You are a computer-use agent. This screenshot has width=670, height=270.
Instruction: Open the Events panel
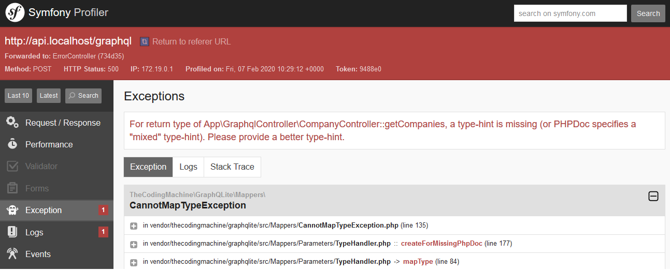pyautogui.click(x=56, y=254)
